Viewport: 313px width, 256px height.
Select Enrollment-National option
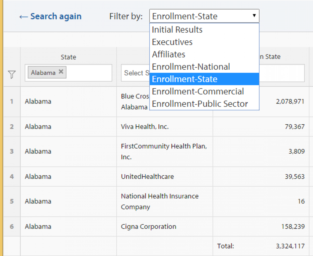pyautogui.click(x=204, y=67)
